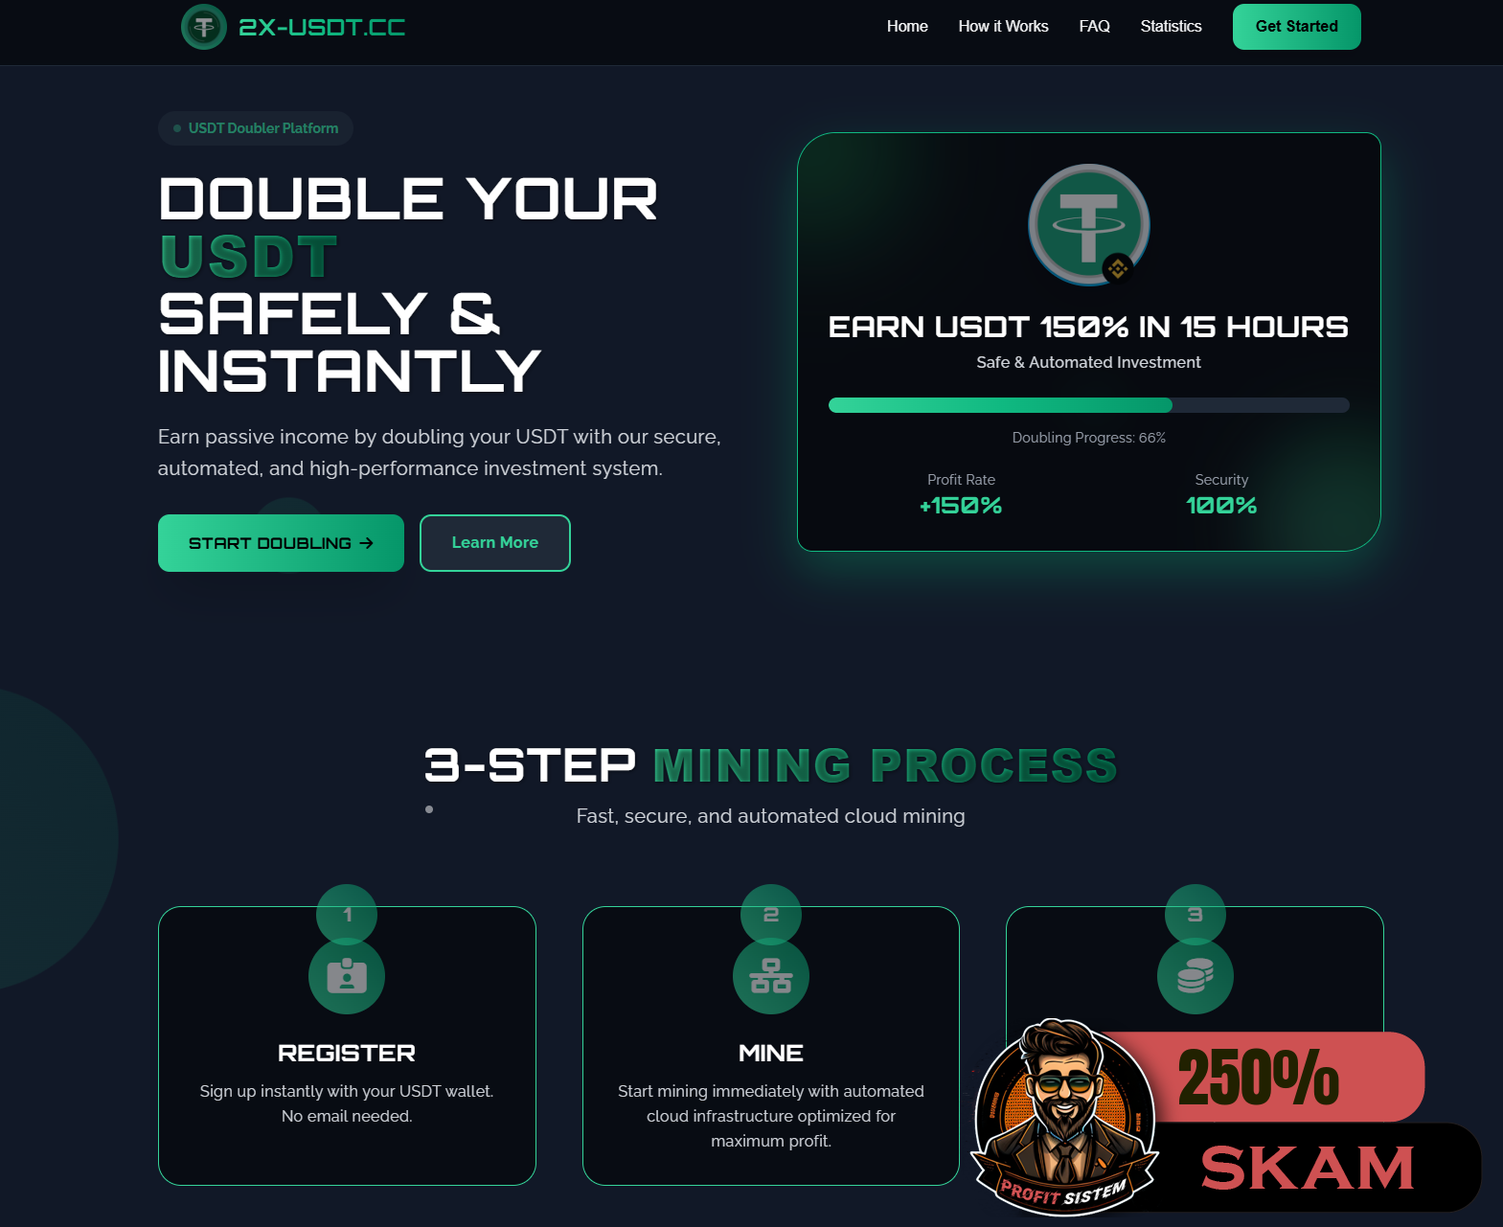This screenshot has width=1503, height=1227.
Task: Click the coins stack icon in step three
Action: click(1196, 976)
